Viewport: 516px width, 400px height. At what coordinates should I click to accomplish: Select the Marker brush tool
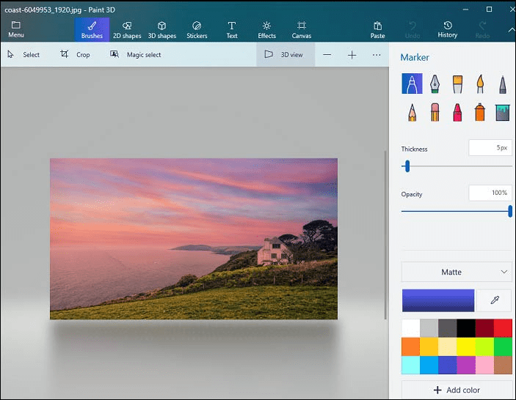point(412,84)
